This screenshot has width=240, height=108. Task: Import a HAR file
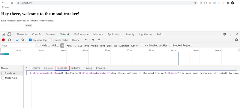click(x=93, y=40)
